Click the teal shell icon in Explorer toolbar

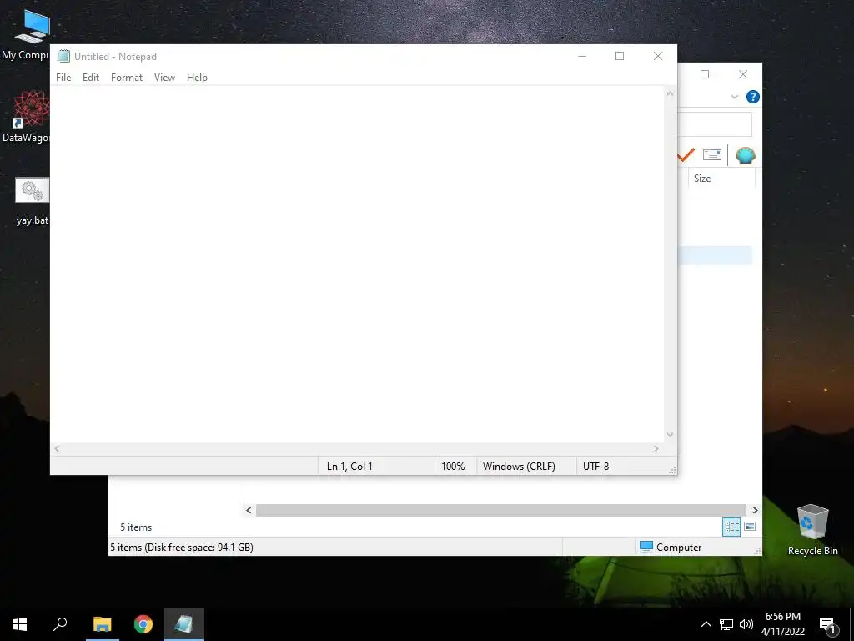(x=745, y=155)
